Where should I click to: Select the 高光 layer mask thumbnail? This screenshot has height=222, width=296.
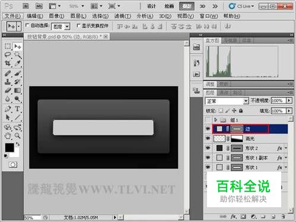click(237, 139)
